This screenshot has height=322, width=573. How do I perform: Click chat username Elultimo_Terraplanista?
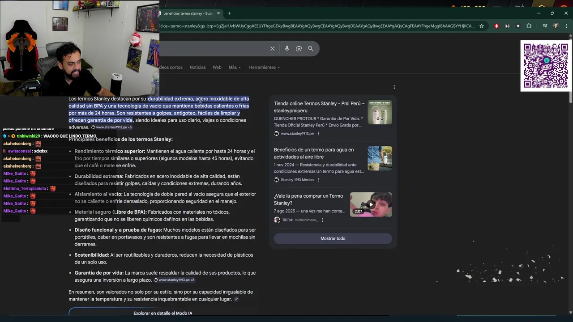point(25,189)
